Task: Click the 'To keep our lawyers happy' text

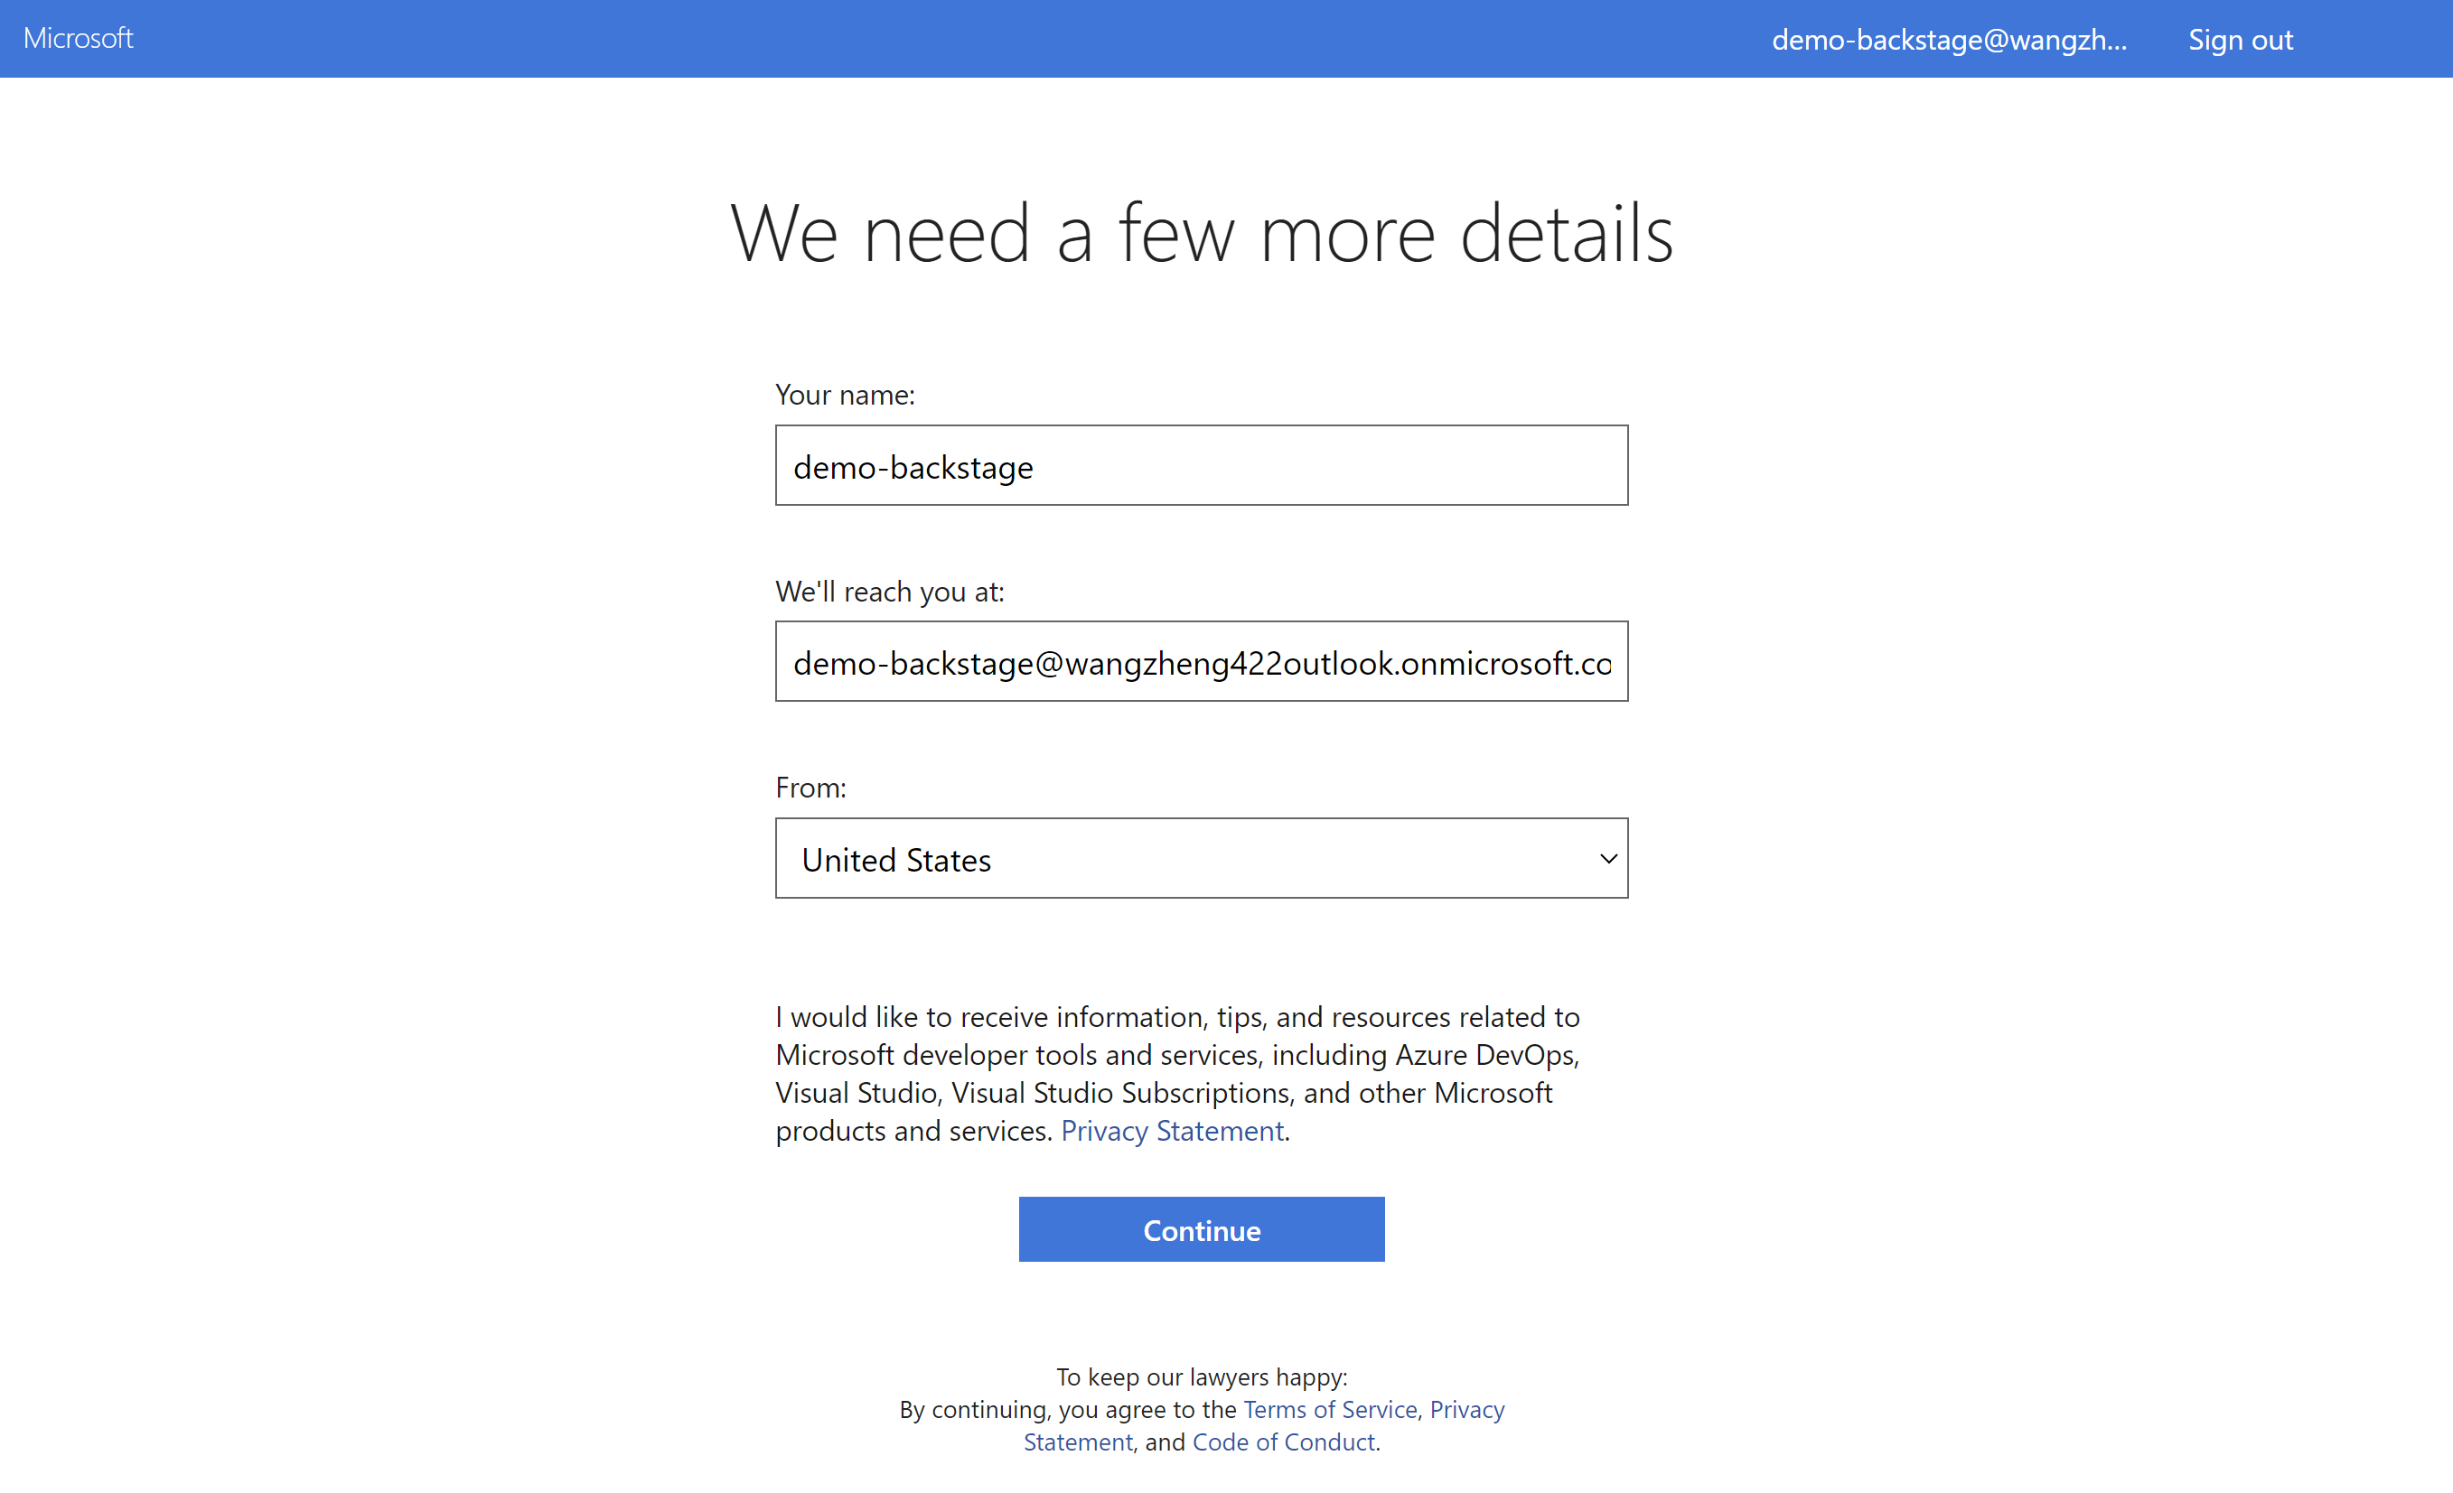Action: (x=1201, y=1376)
